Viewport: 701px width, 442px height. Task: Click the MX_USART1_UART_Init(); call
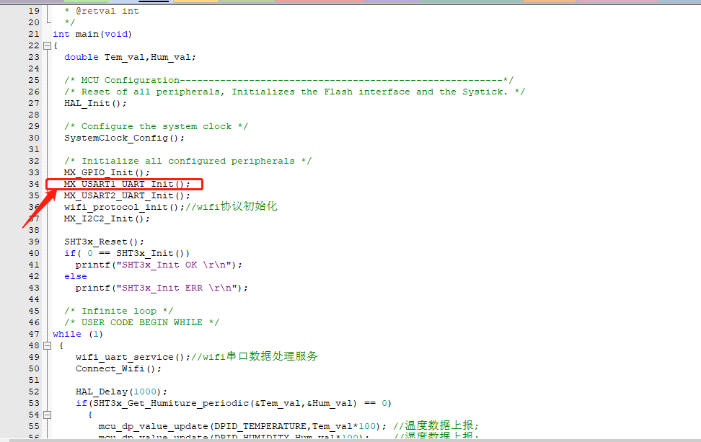[127, 184]
